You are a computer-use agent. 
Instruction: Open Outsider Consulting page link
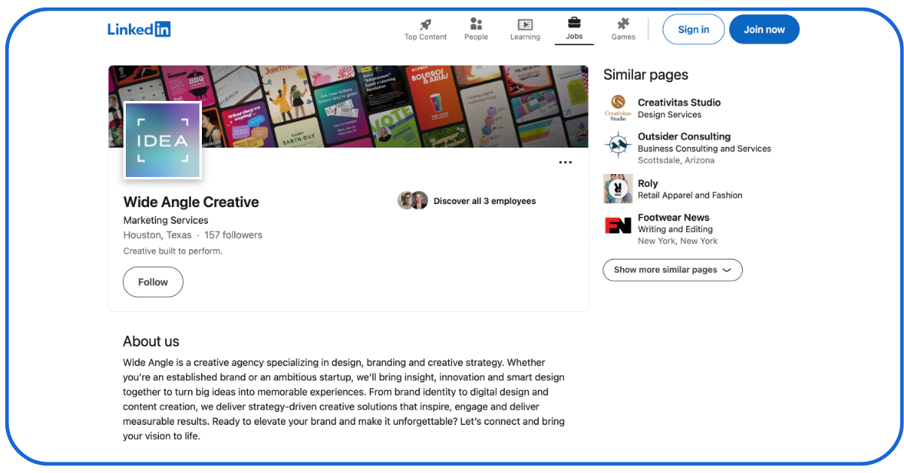684,136
